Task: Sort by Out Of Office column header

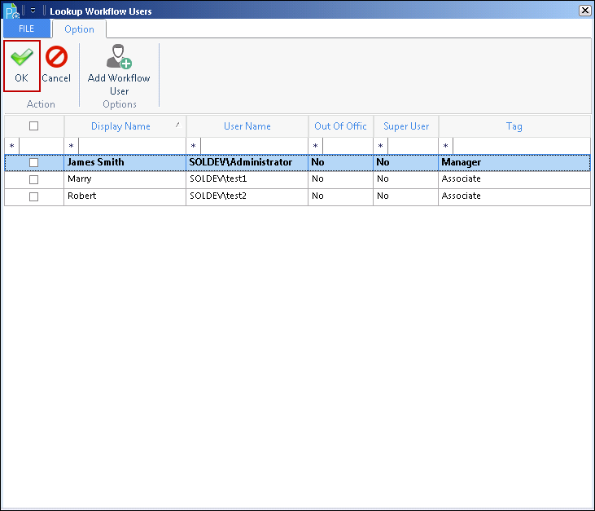Action: [341, 126]
